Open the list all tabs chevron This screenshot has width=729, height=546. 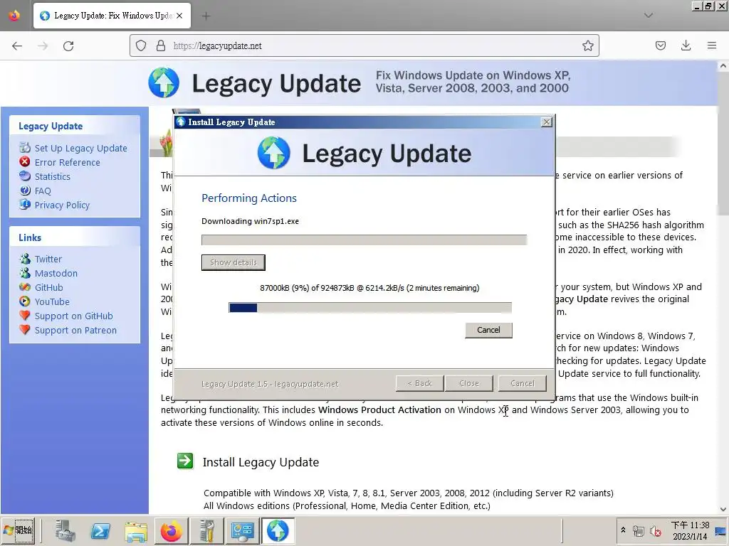(649, 16)
